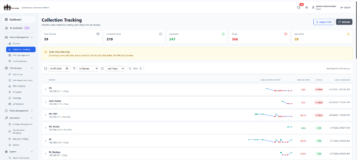Screen dimensions: 357x160
Task: Click the Success Rate column header
Action: 304,80
